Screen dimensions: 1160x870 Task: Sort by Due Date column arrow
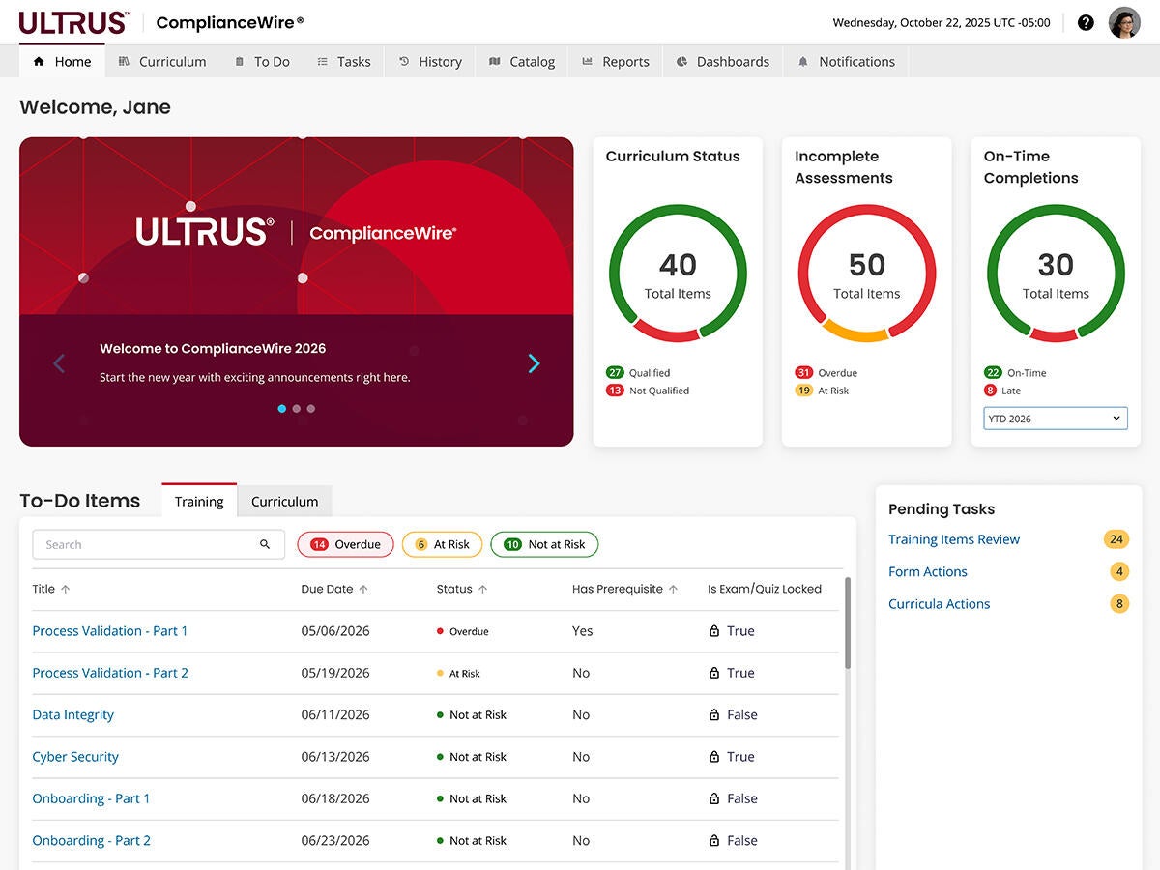[363, 589]
